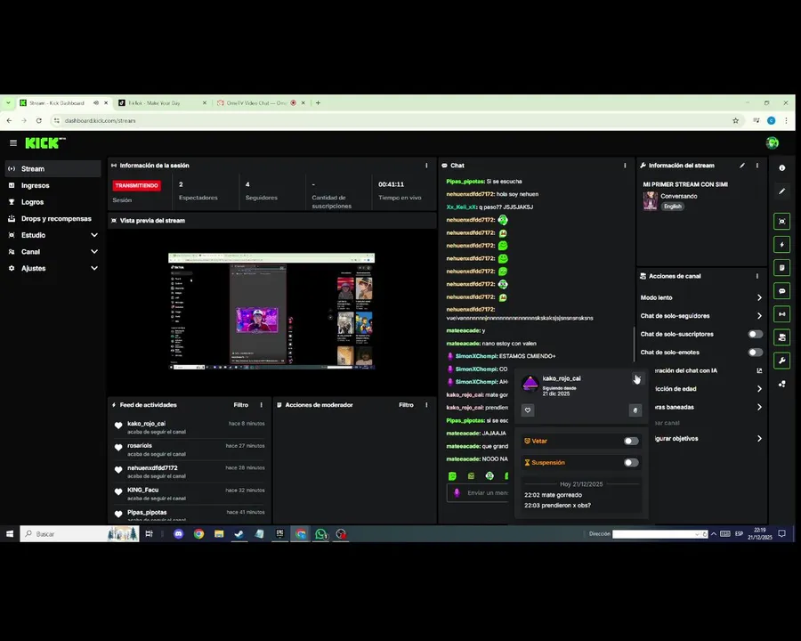Toggle the live broadcast signal icon in the right rail

pyautogui.click(x=781, y=314)
